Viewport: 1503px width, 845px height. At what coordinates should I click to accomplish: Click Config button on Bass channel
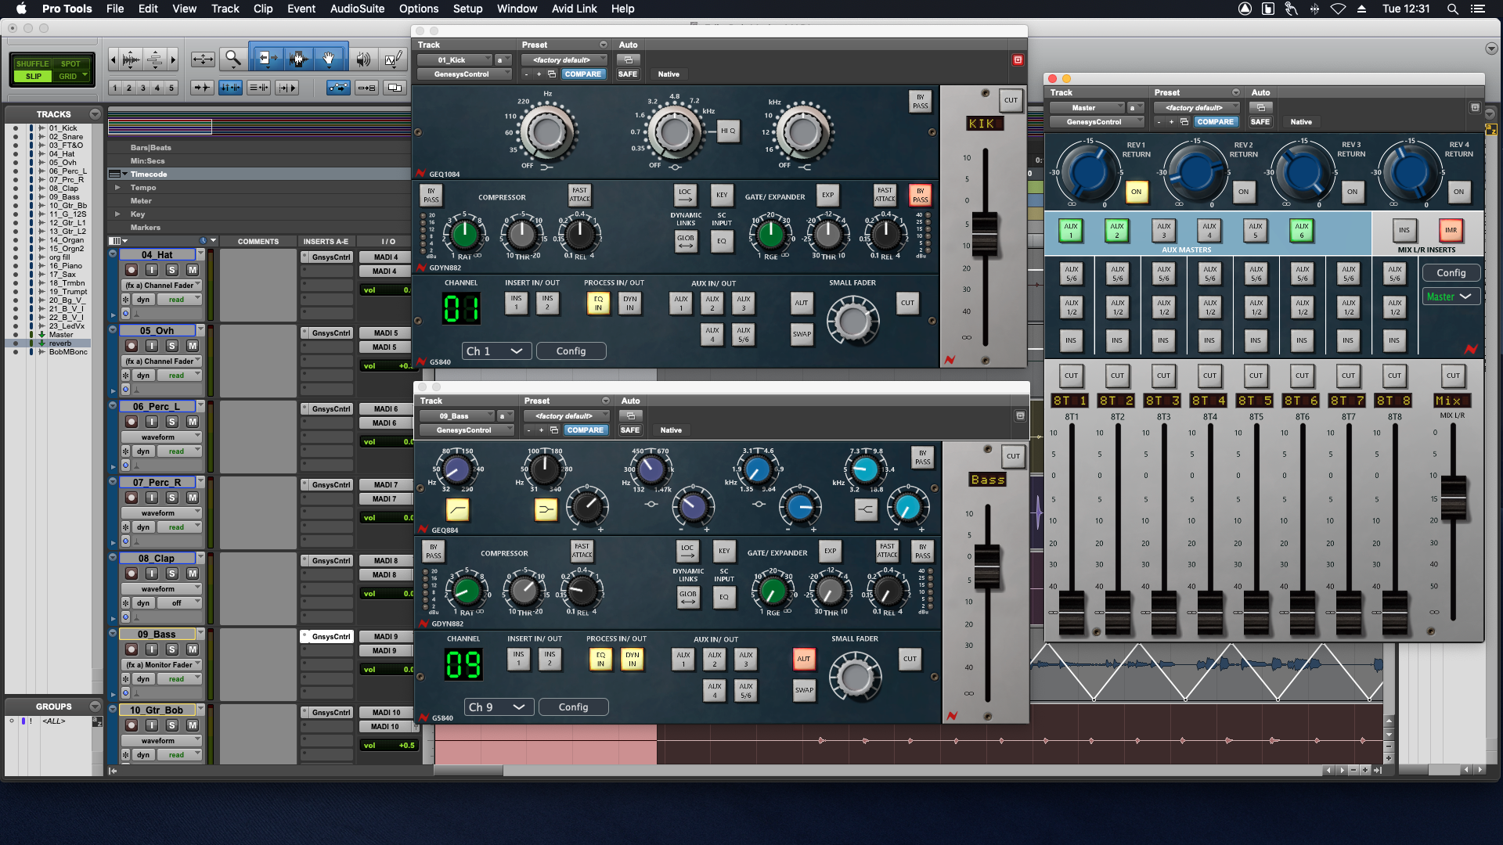pyautogui.click(x=573, y=707)
